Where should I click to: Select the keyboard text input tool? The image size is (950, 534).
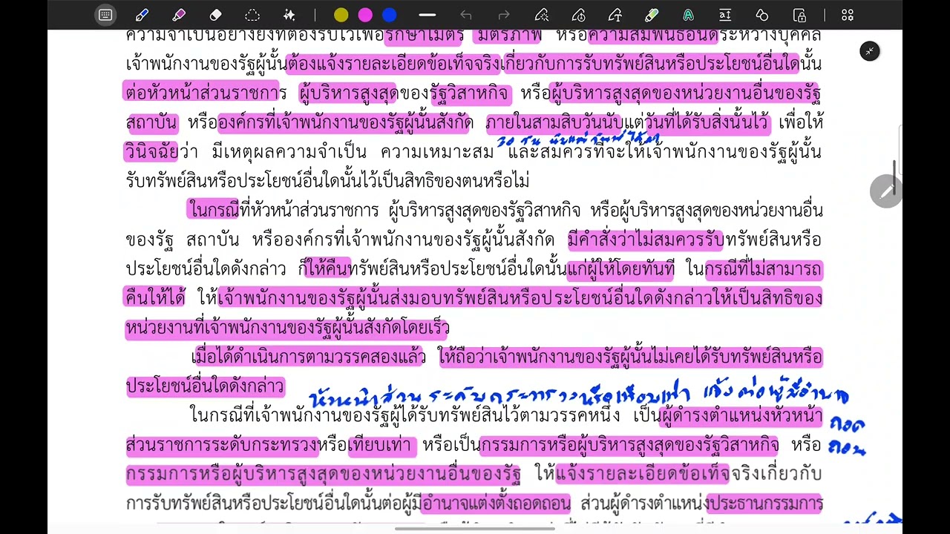(x=105, y=15)
